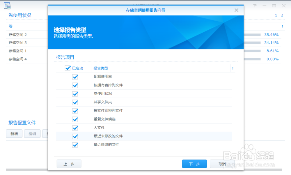Click the 新增 button under 报告配置文件
Viewport: 291px width, 175px height.
tap(14, 134)
